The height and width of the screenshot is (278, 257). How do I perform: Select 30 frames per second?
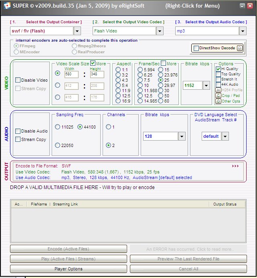click(x=160, y=91)
